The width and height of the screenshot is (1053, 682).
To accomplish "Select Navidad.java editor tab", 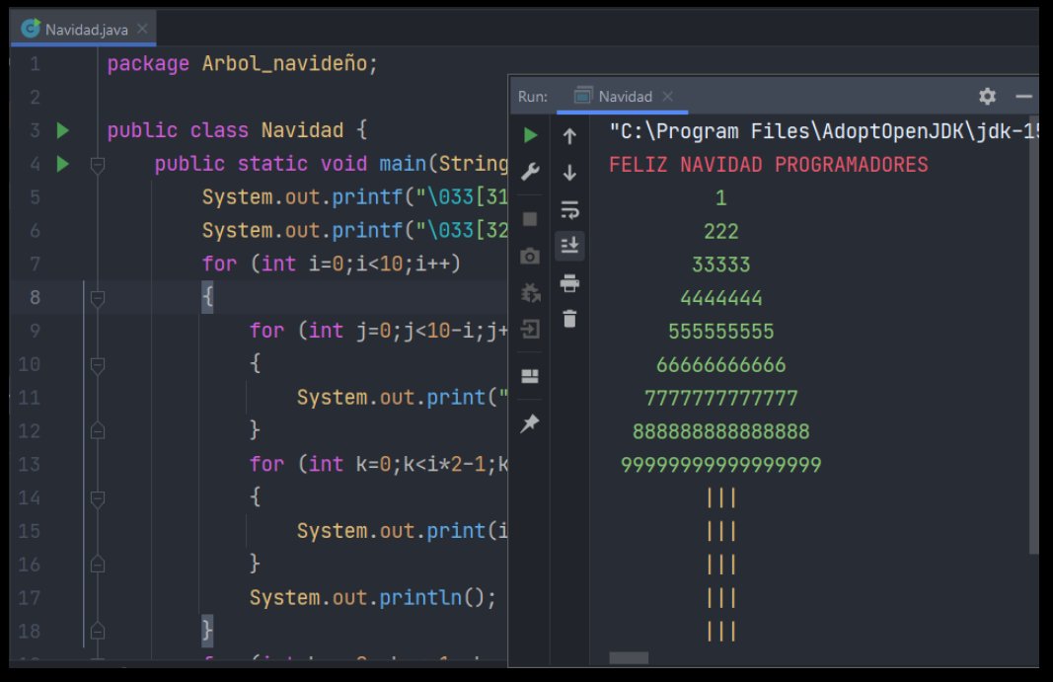I will click(85, 30).
